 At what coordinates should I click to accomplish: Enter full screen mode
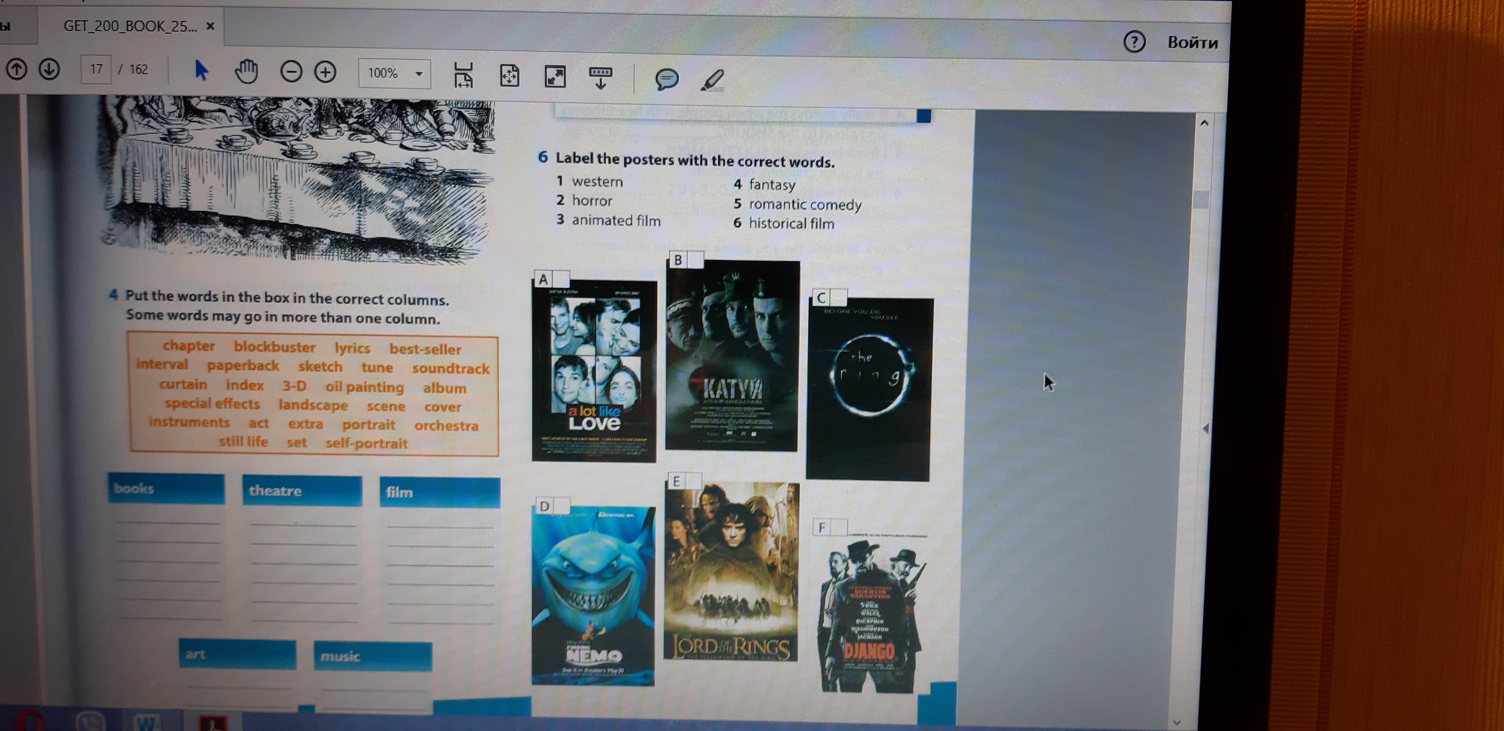coord(555,76)
